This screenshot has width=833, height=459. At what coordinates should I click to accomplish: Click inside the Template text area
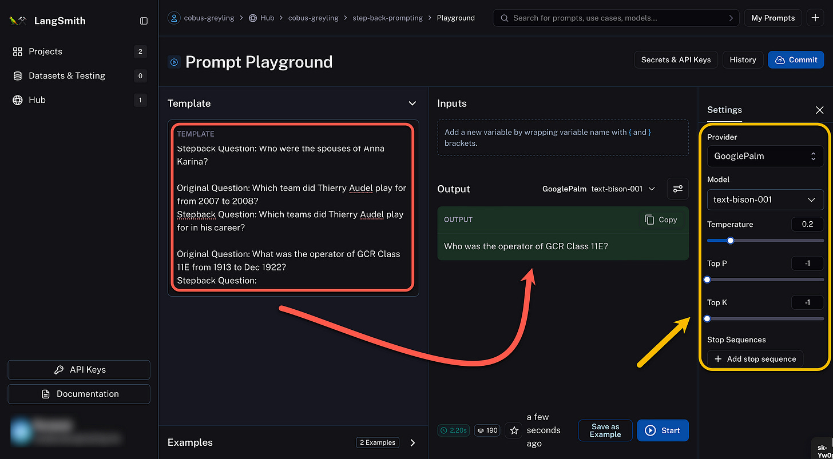pyautogui.click(x=293, y=207)
